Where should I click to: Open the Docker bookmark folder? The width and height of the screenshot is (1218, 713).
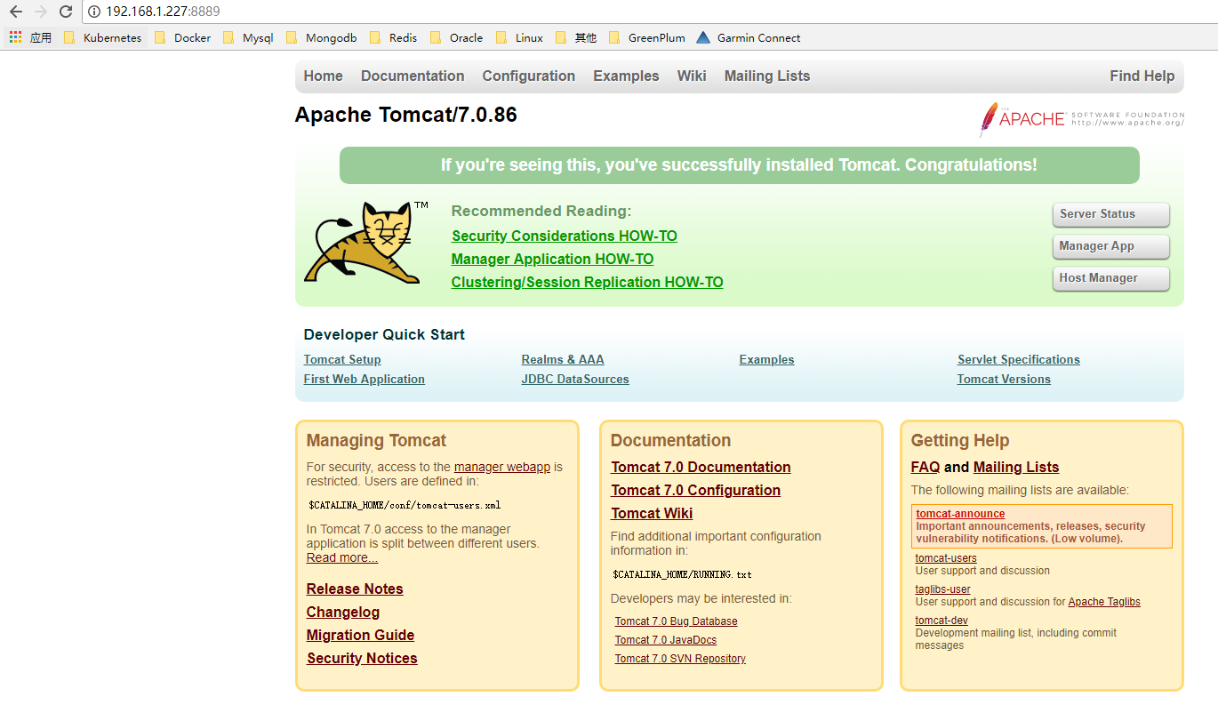(x=182, y=37)
